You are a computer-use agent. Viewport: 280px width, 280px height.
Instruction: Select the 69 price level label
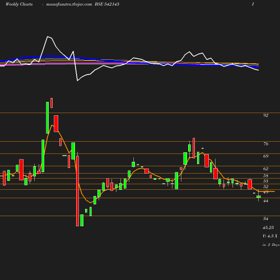click(266, 156)
